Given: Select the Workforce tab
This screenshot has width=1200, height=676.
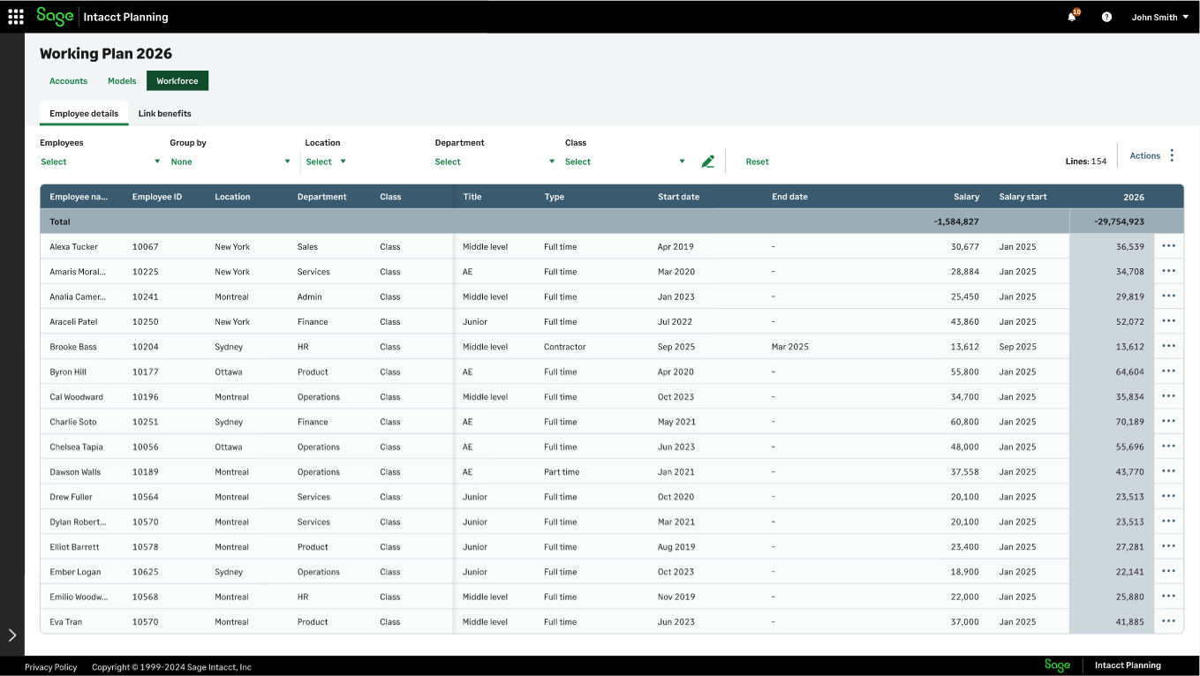Looking at the screenshot, I should [177, 81].
